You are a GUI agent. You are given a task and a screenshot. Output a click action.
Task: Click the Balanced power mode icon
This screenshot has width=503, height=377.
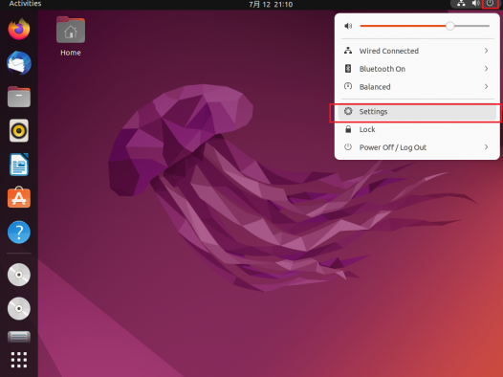coord(348,86)
